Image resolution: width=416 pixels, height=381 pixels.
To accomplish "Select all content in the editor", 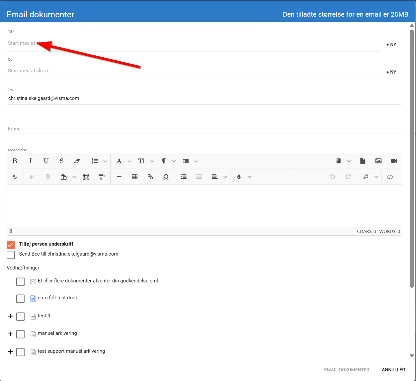I will [86, 177].
